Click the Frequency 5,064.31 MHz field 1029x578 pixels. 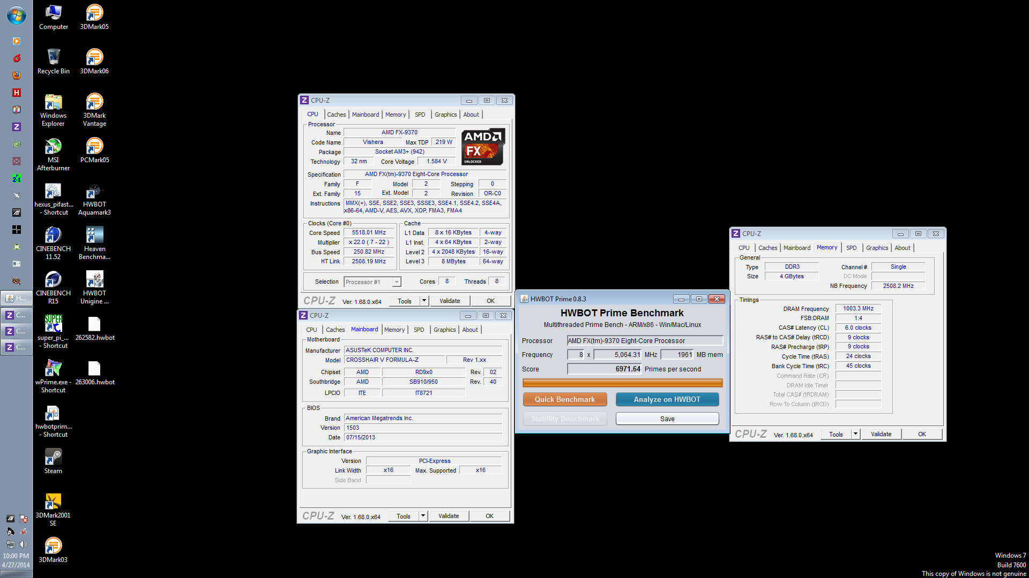pyautogui.click(x=617, y=354)
